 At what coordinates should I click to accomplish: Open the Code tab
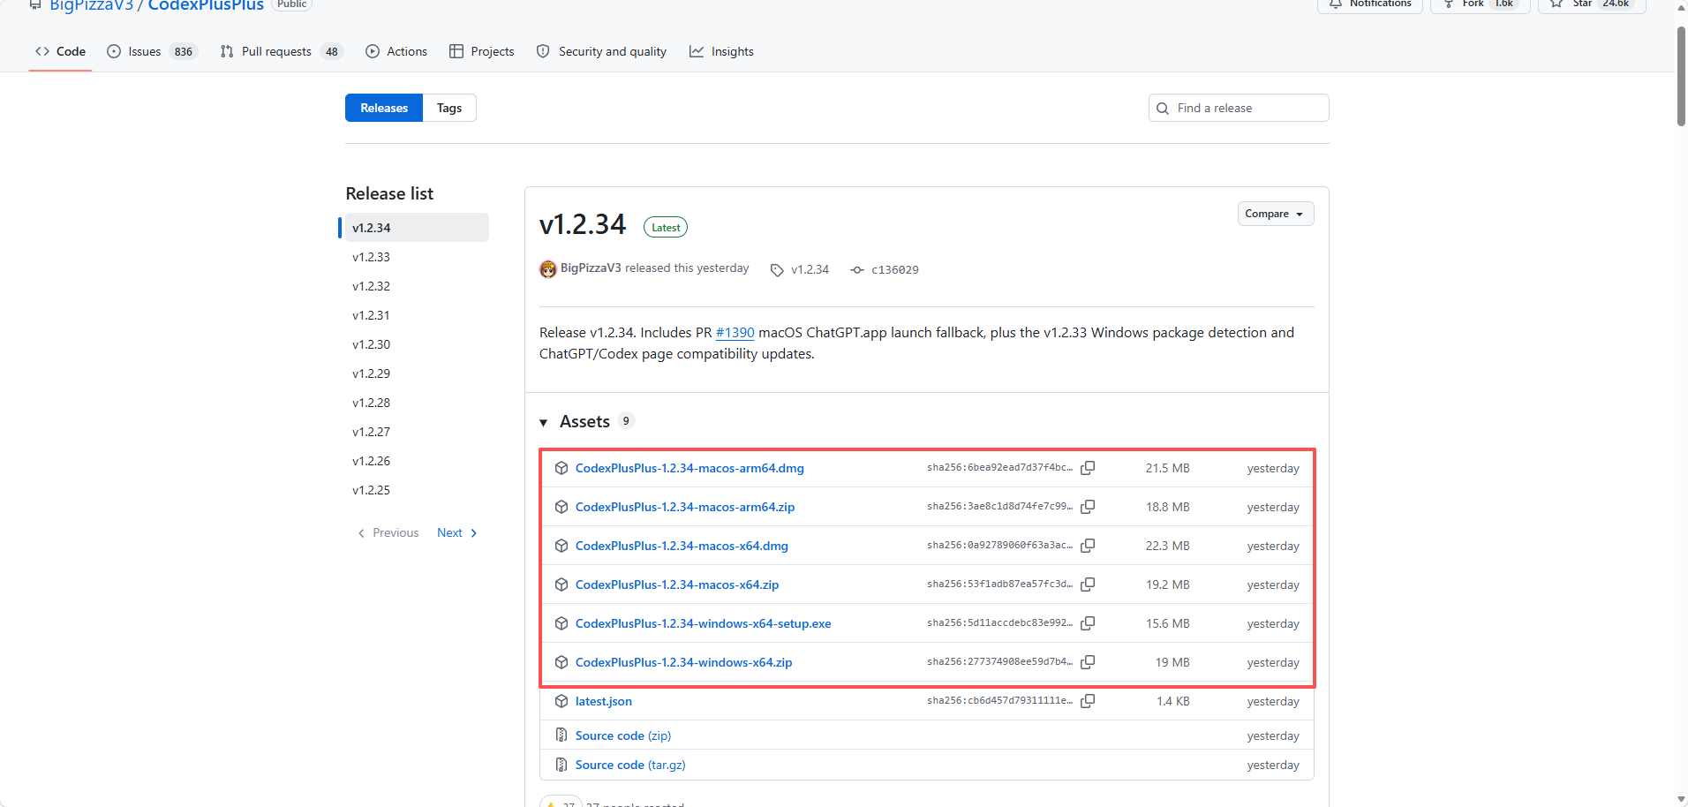[x=61, y=51]
